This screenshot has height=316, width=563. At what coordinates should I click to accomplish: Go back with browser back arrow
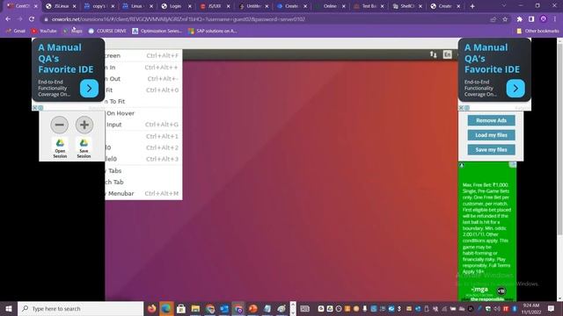[x=8, y=19]
